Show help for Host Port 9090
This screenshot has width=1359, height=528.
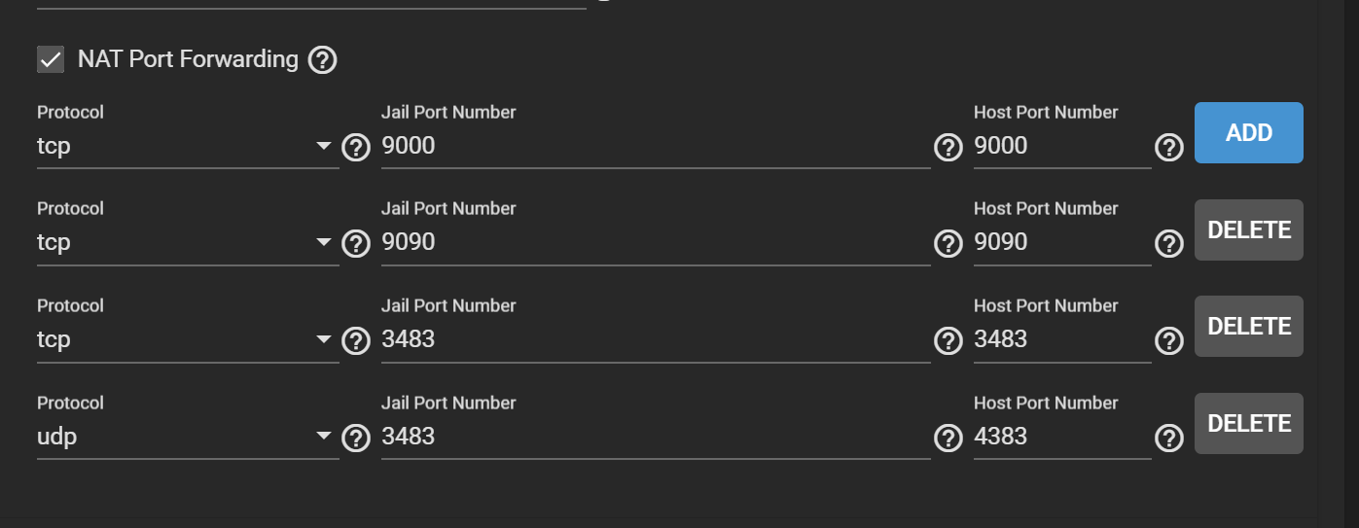(x=1168, y=243)
